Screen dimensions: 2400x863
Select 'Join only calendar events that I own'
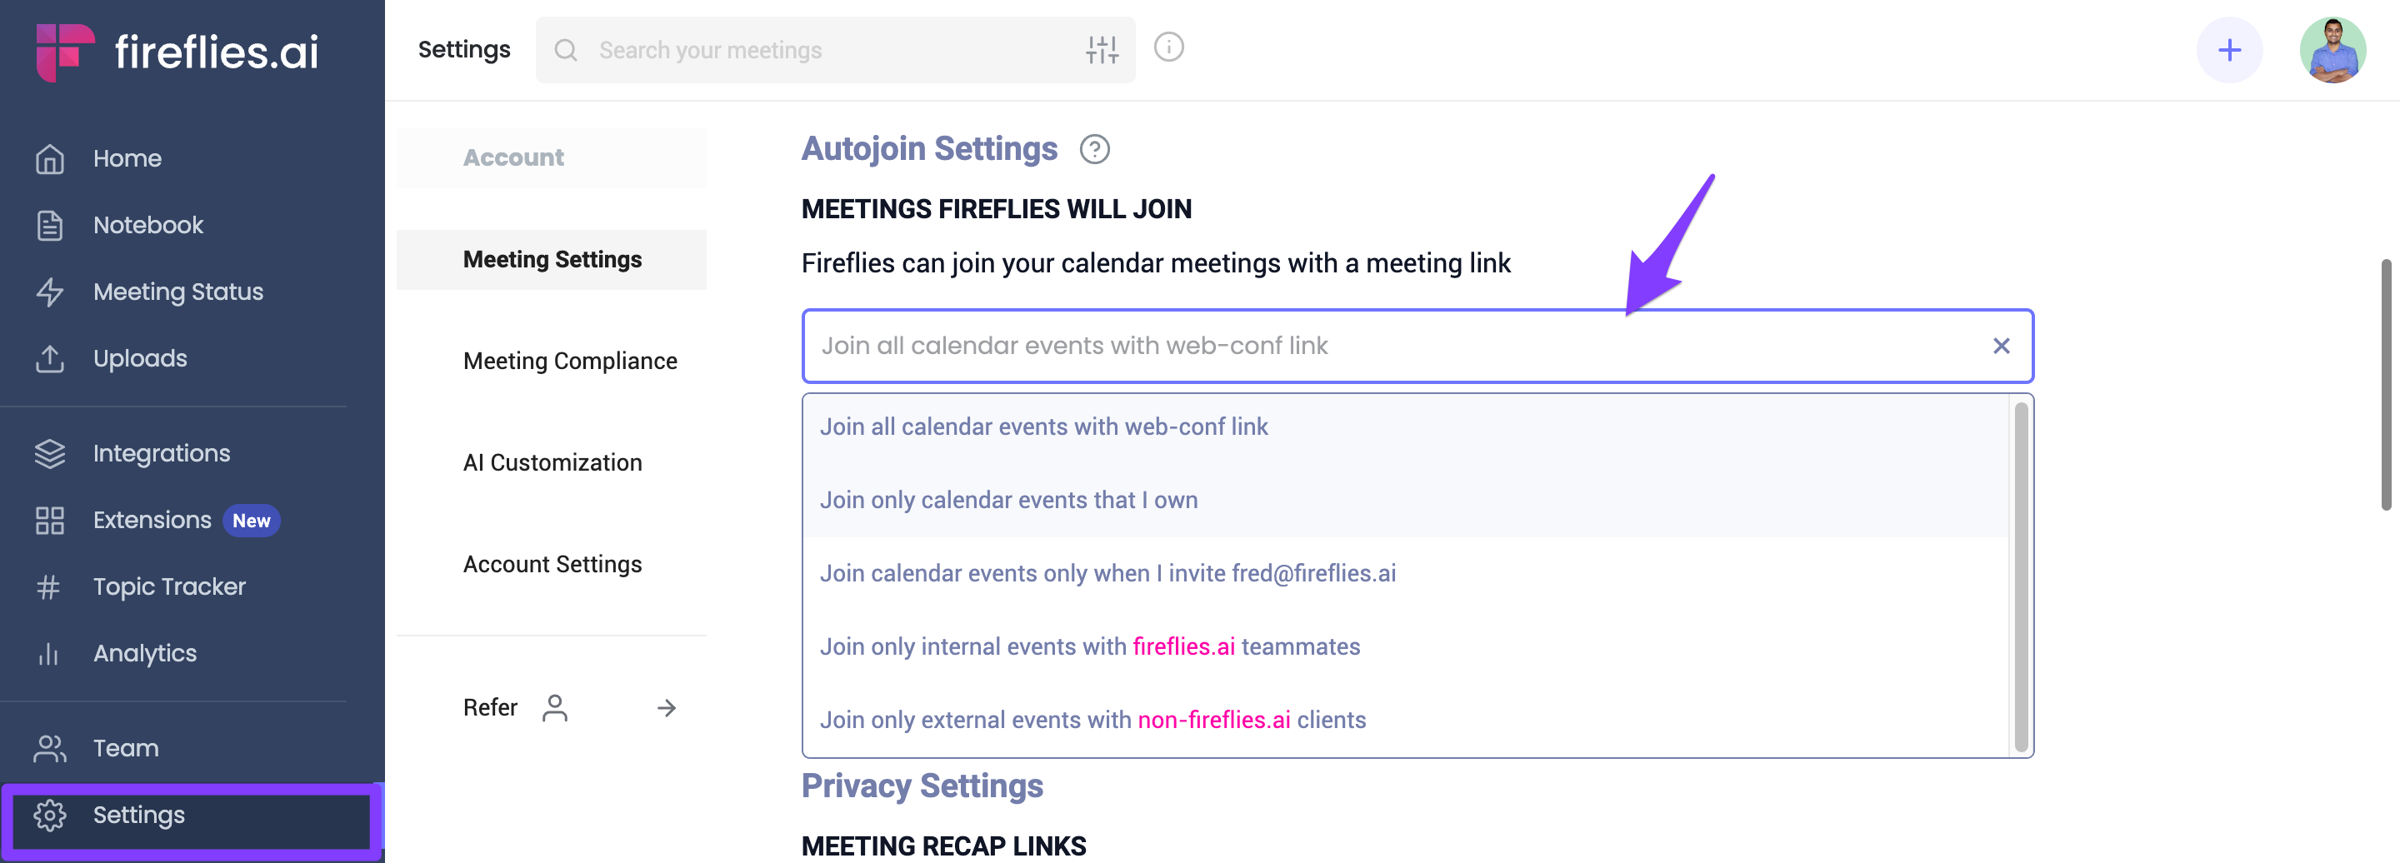point(1009,500)
